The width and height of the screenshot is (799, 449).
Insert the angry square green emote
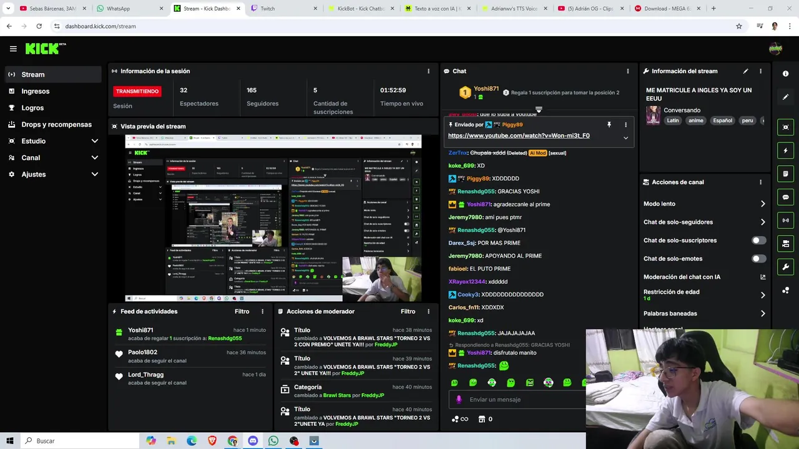point(529,382)
